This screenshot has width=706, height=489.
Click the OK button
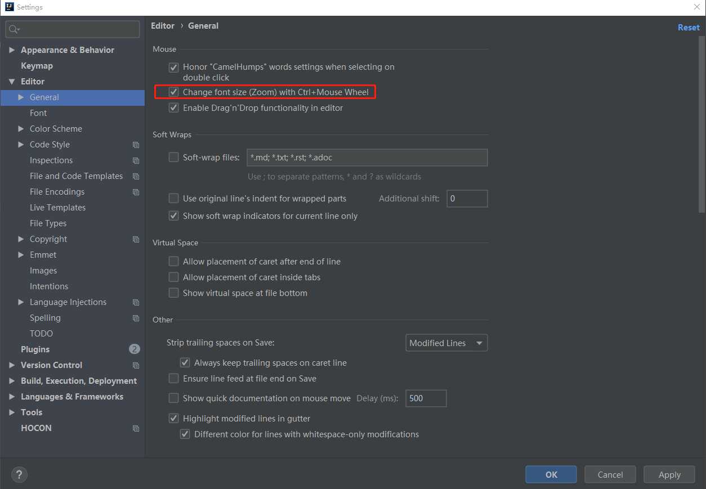coord(551,474)
